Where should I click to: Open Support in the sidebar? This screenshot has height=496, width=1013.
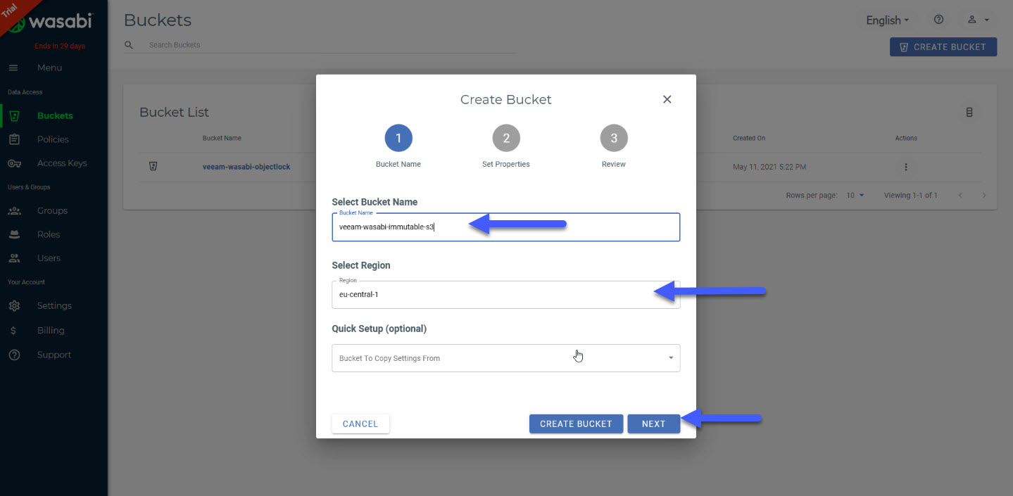point(54,355)
